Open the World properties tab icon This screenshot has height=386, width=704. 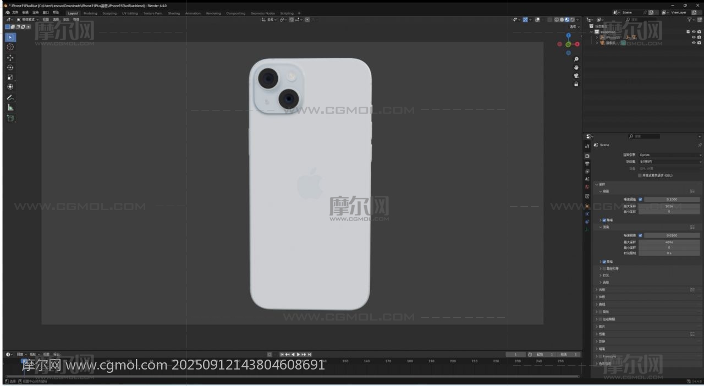587,188
